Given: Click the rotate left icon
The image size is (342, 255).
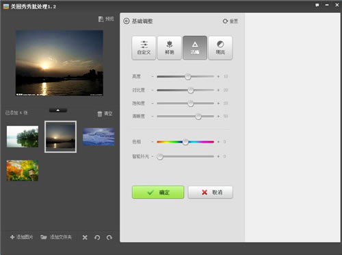Looking at the screenshot, I should pyautogui.click(x=97, y=238).
